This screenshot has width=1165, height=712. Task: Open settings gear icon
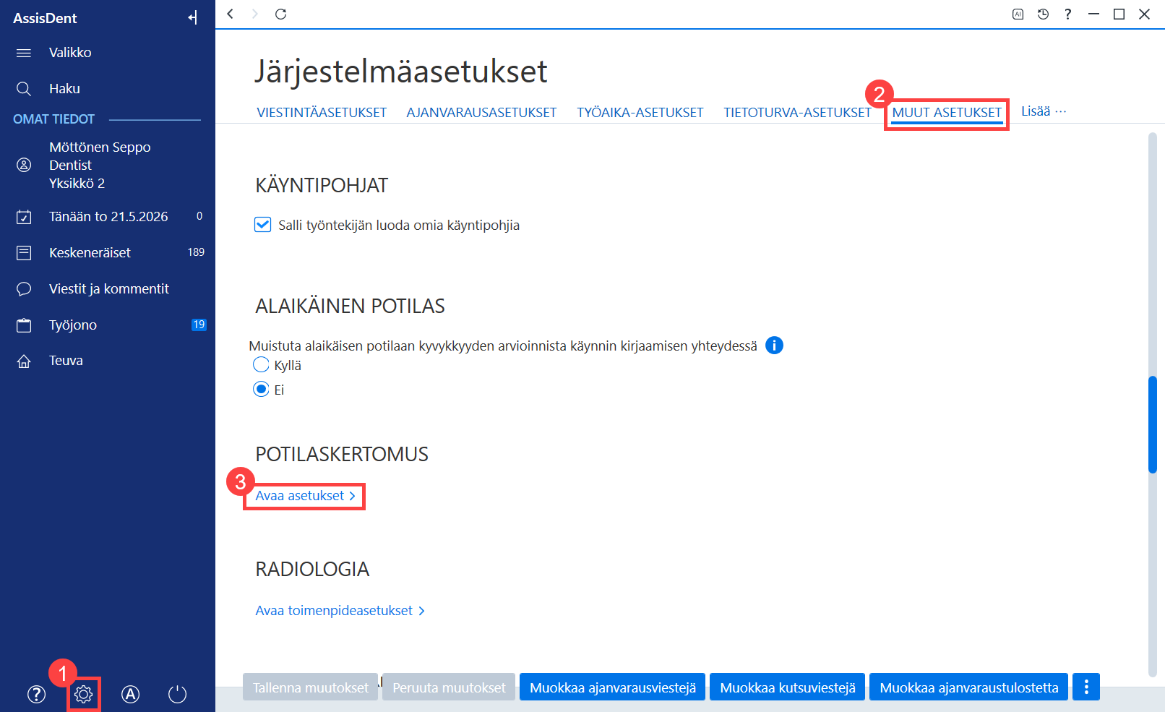tap(84, 695)
